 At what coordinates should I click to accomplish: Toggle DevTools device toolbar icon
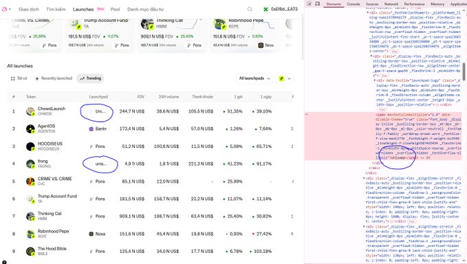[318, 4]
